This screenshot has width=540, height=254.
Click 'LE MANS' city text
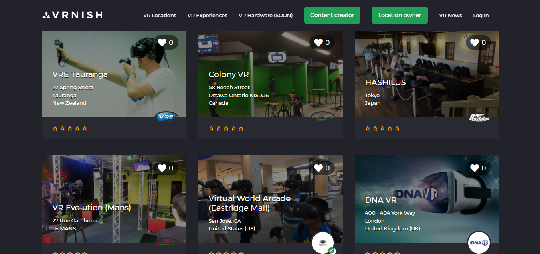click(x=64, y=228)
